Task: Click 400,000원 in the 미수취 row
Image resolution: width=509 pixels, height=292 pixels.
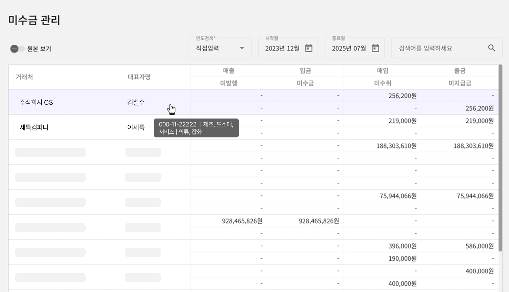Action: [402, 284]
